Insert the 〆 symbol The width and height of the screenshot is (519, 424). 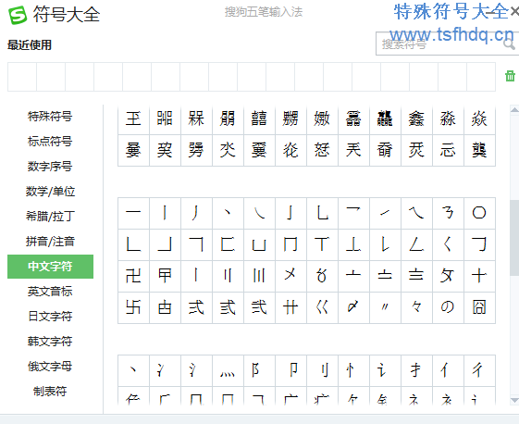point(353,307)
